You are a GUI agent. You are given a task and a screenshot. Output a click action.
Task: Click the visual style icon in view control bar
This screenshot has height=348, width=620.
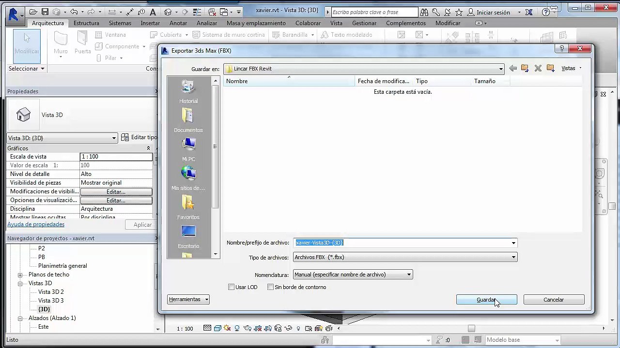pos(217,329)
